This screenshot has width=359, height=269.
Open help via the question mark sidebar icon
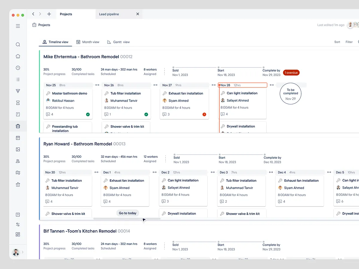tap(18, 214)
